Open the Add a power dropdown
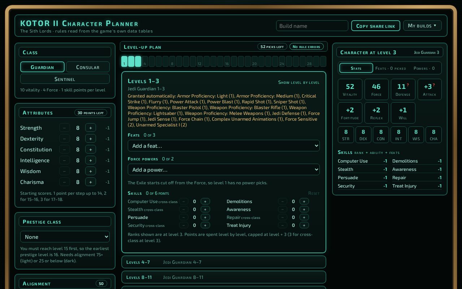 (224, 169)
